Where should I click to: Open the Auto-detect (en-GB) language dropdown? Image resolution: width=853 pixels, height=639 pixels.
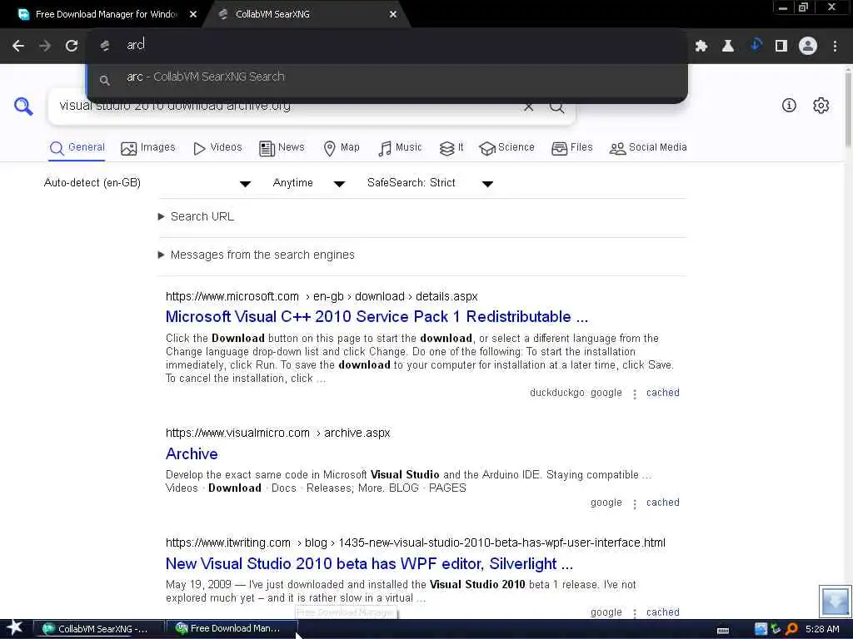coord(147,183)
